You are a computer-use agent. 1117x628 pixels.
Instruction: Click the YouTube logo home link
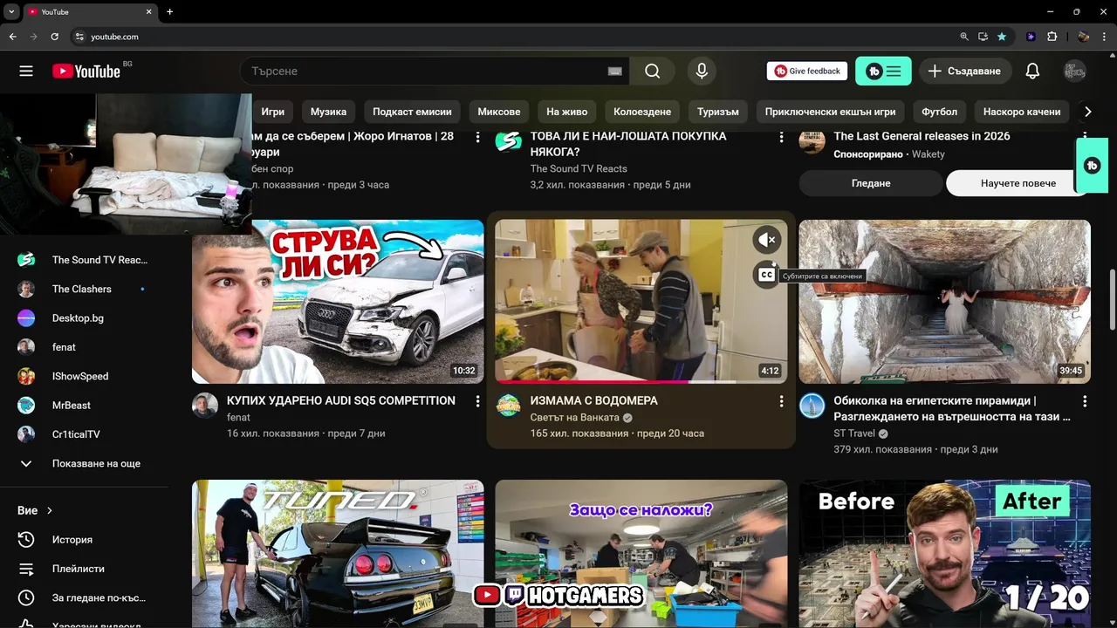coord(86,71)
